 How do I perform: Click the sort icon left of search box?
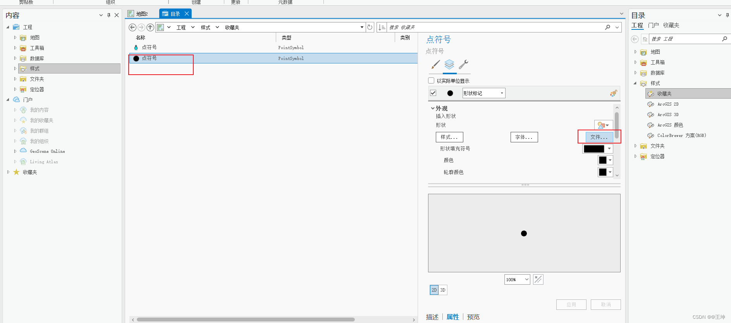[x=382, y=27]
